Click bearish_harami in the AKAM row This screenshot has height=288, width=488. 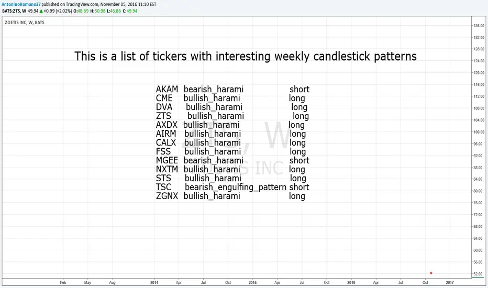pyautogui.click(x=214, y=90)
